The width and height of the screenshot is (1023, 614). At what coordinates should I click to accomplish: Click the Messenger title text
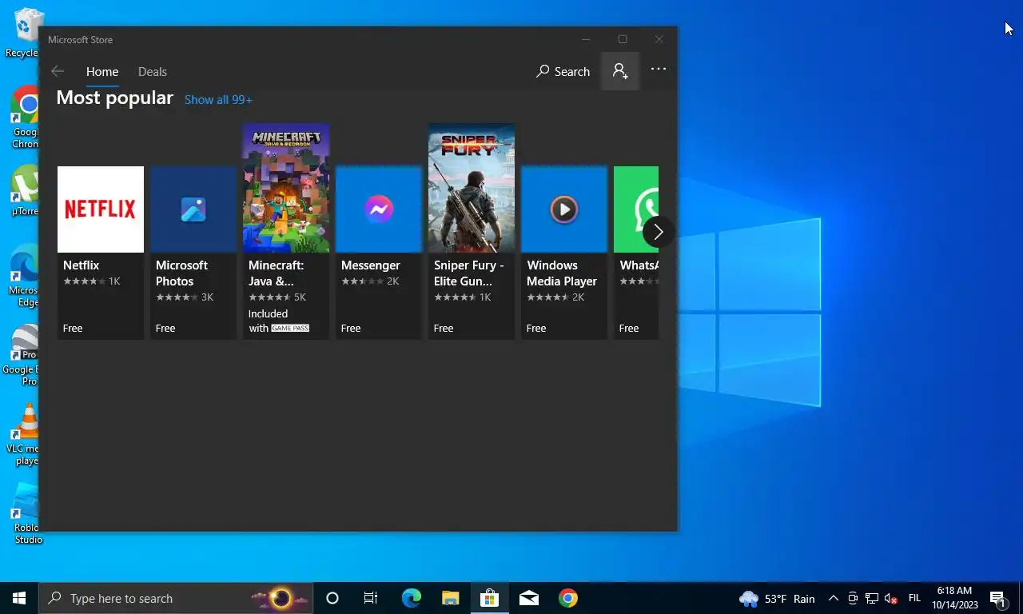[x=370, y=265]
